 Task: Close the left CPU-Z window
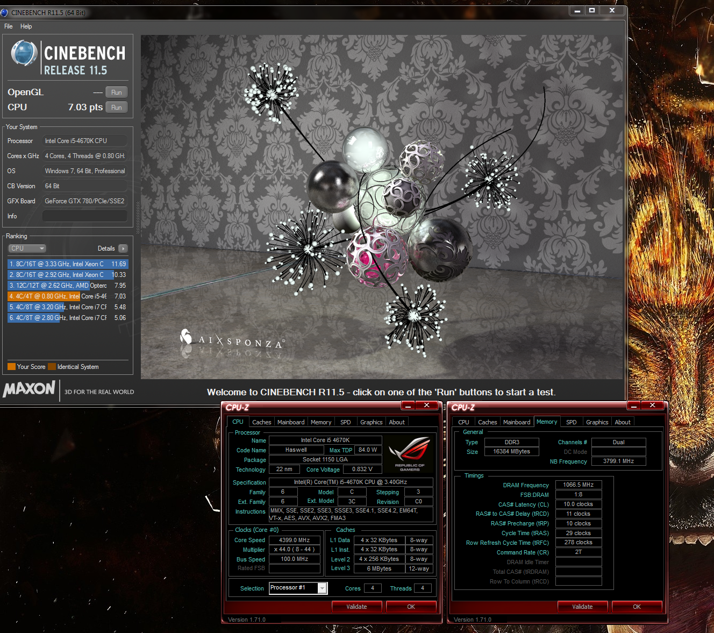click(x=427, y=406)
